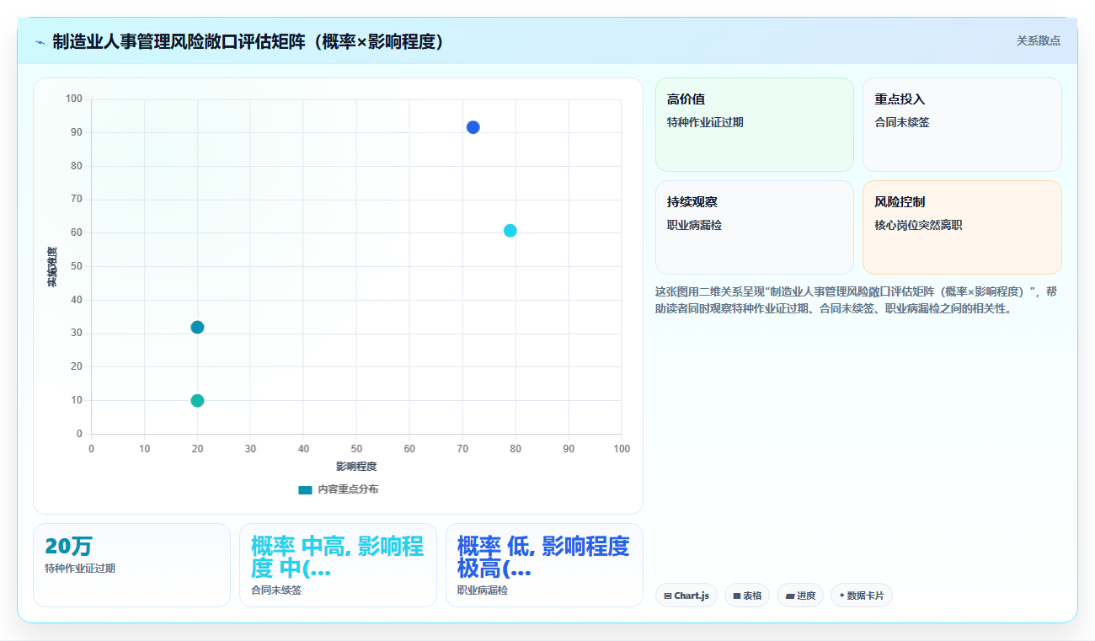The height and width of the screenshot is (641, 1095).
Task: Click 核心岗位突然离职 text in 风险控制
Action: pyautogui.click(x=918, y=225)
